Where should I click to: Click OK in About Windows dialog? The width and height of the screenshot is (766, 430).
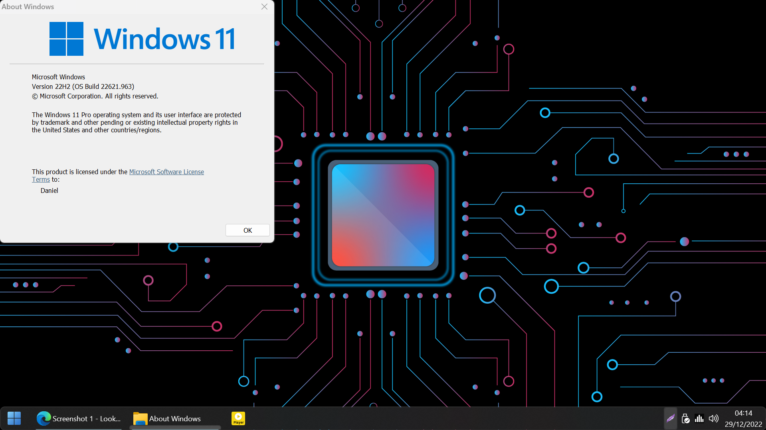(x=247, y=230)
